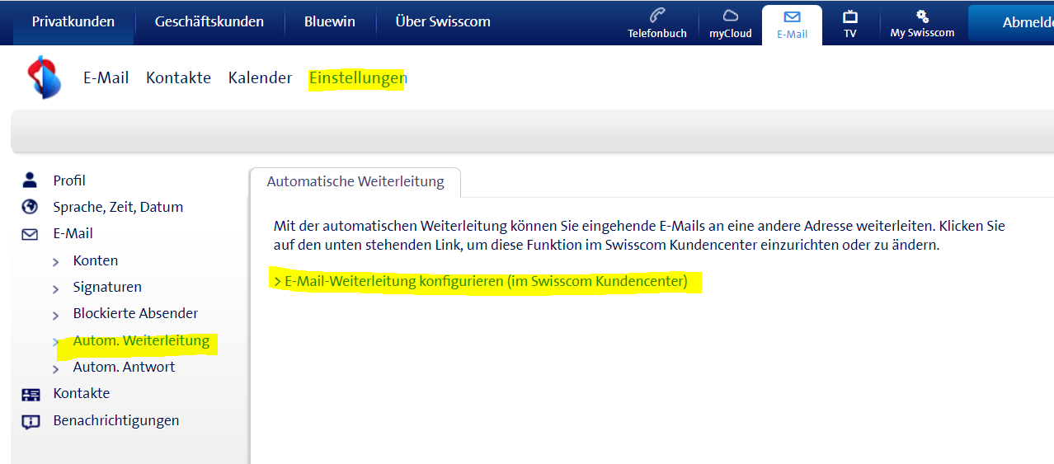Open the Konten entry
Screen dimensions: 1054x464
pyautogui.click(x=96, y=260)
